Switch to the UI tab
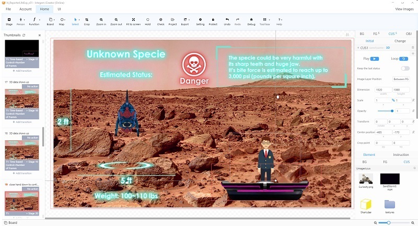Image resolution: width=418 pixels, height=226 pixels. [x=59, y=9]
